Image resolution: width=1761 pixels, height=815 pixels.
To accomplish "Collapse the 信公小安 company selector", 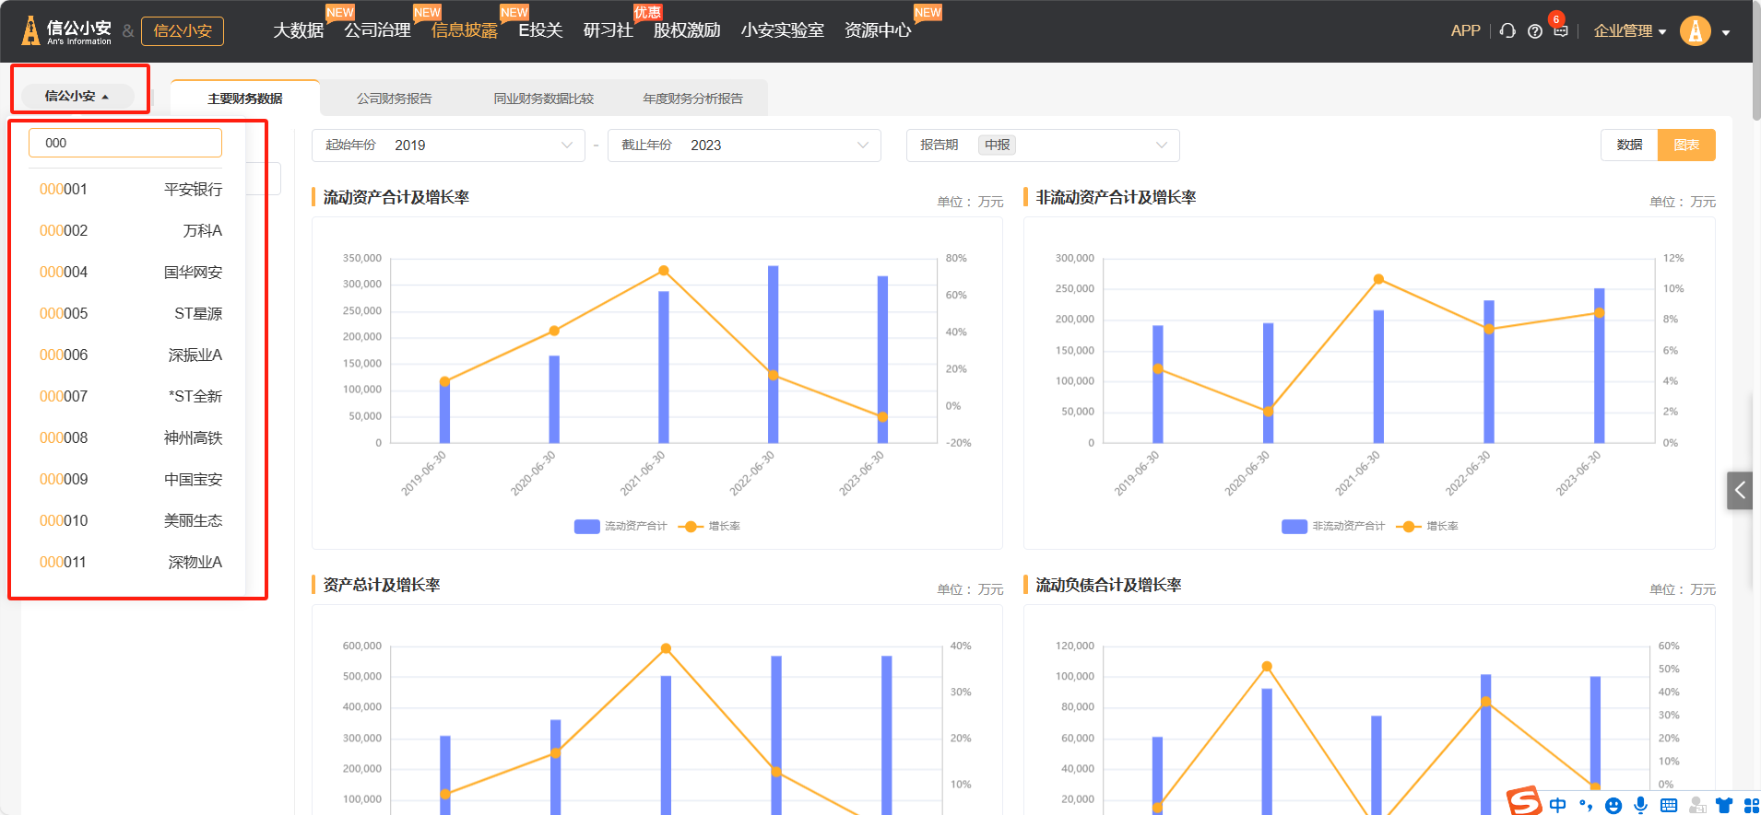I will pos(77,96).
